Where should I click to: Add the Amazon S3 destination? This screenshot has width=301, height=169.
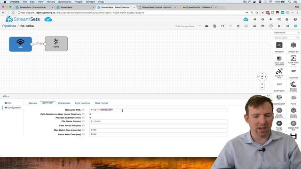pos(293,47)
